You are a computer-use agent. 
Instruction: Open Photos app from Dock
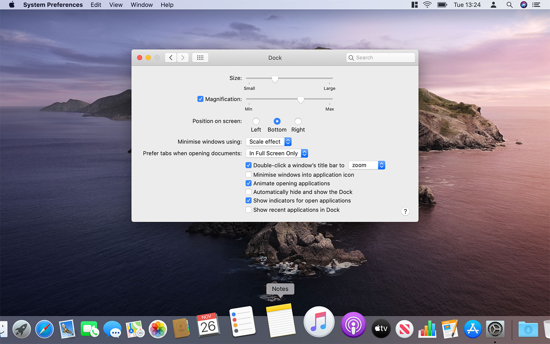(x=158, y=329)
